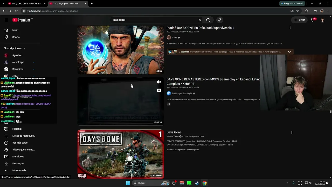This screenshot has width=332, height=187.
Task: Toggle subtitles on the video preview
Action: (159, 90)
